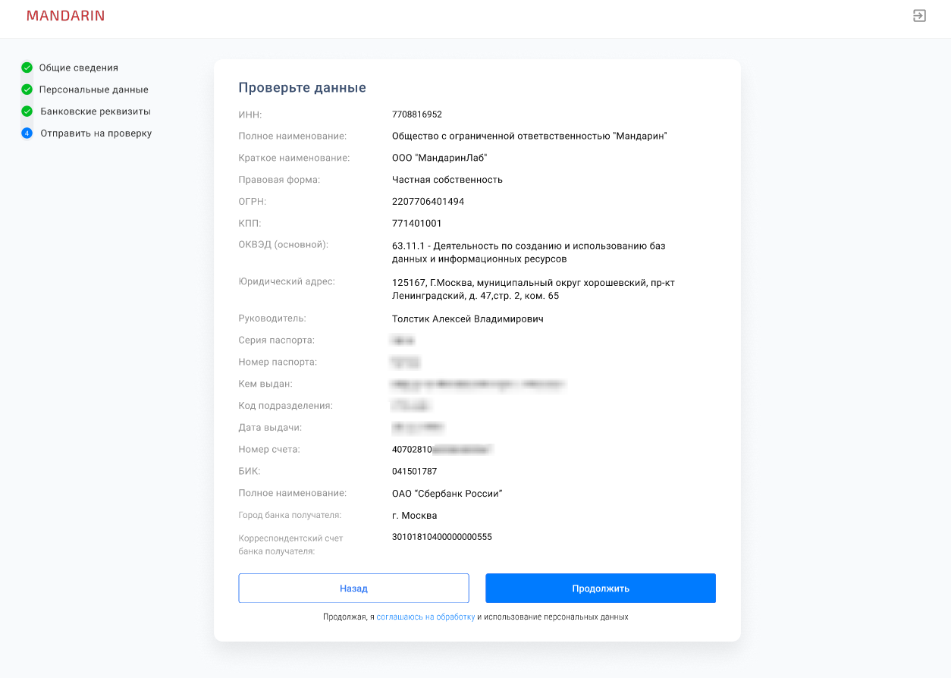Click the MANDARIN logo

[65, 15]
